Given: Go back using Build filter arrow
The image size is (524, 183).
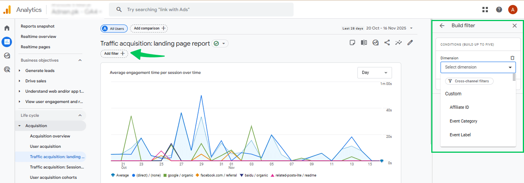Looking at the screenshot, I should [x=442, y=26].
